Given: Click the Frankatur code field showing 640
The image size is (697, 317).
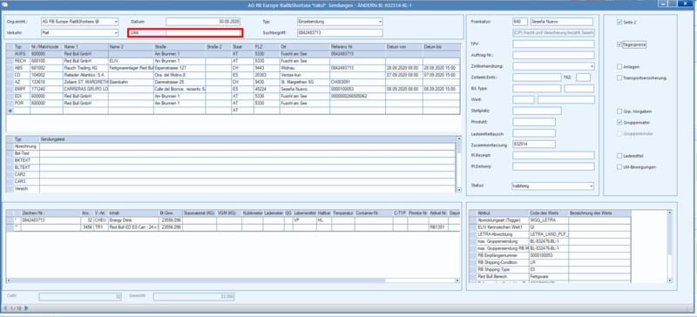Looking at the screenshot, I should tap(519, 22).
